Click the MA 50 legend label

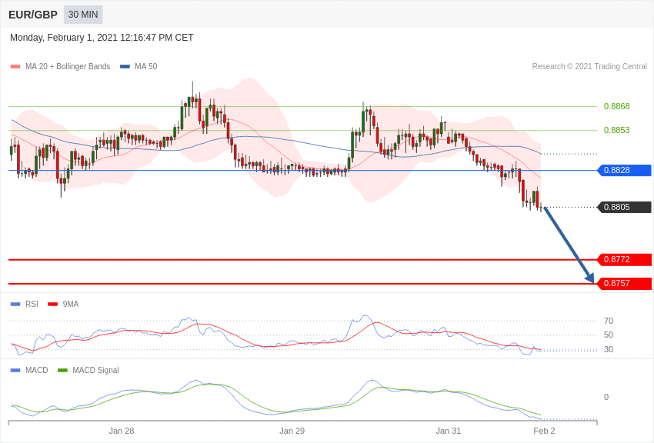[145, 66]
